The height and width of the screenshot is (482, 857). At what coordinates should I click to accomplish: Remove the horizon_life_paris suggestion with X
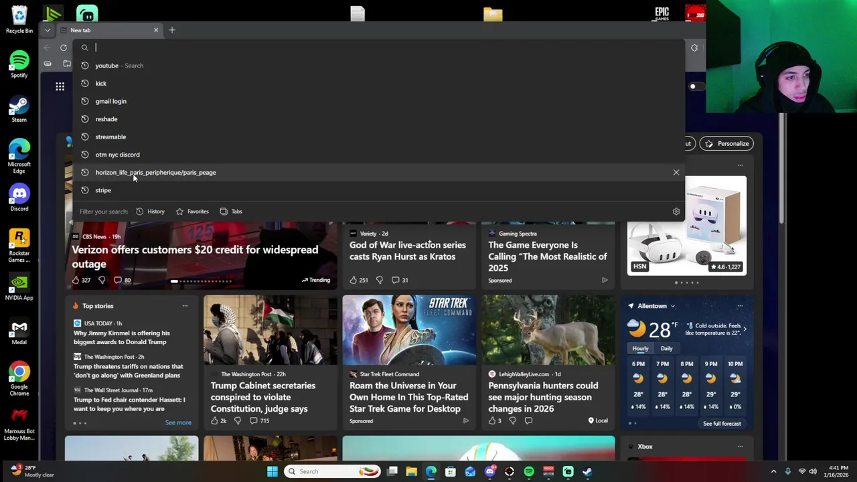pos(676,173)
